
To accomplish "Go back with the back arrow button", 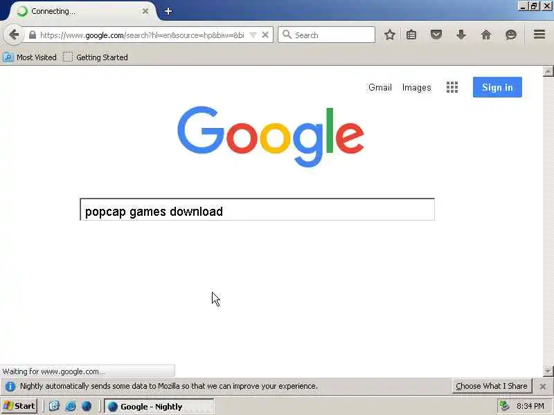I will point(14,35).
